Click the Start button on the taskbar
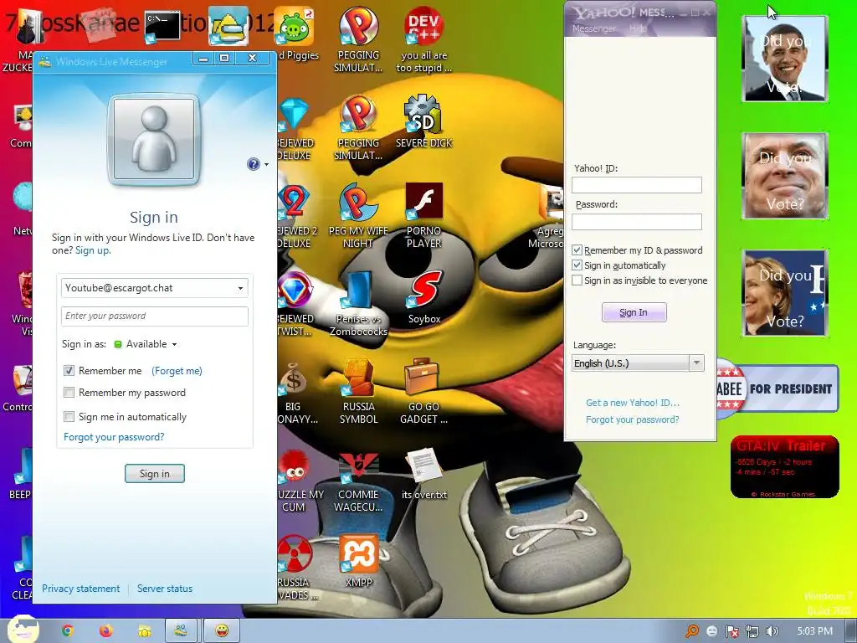Screen dimensions: 857x643 tap(23, 630)
